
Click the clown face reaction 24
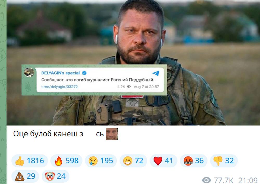pos(55,176)
